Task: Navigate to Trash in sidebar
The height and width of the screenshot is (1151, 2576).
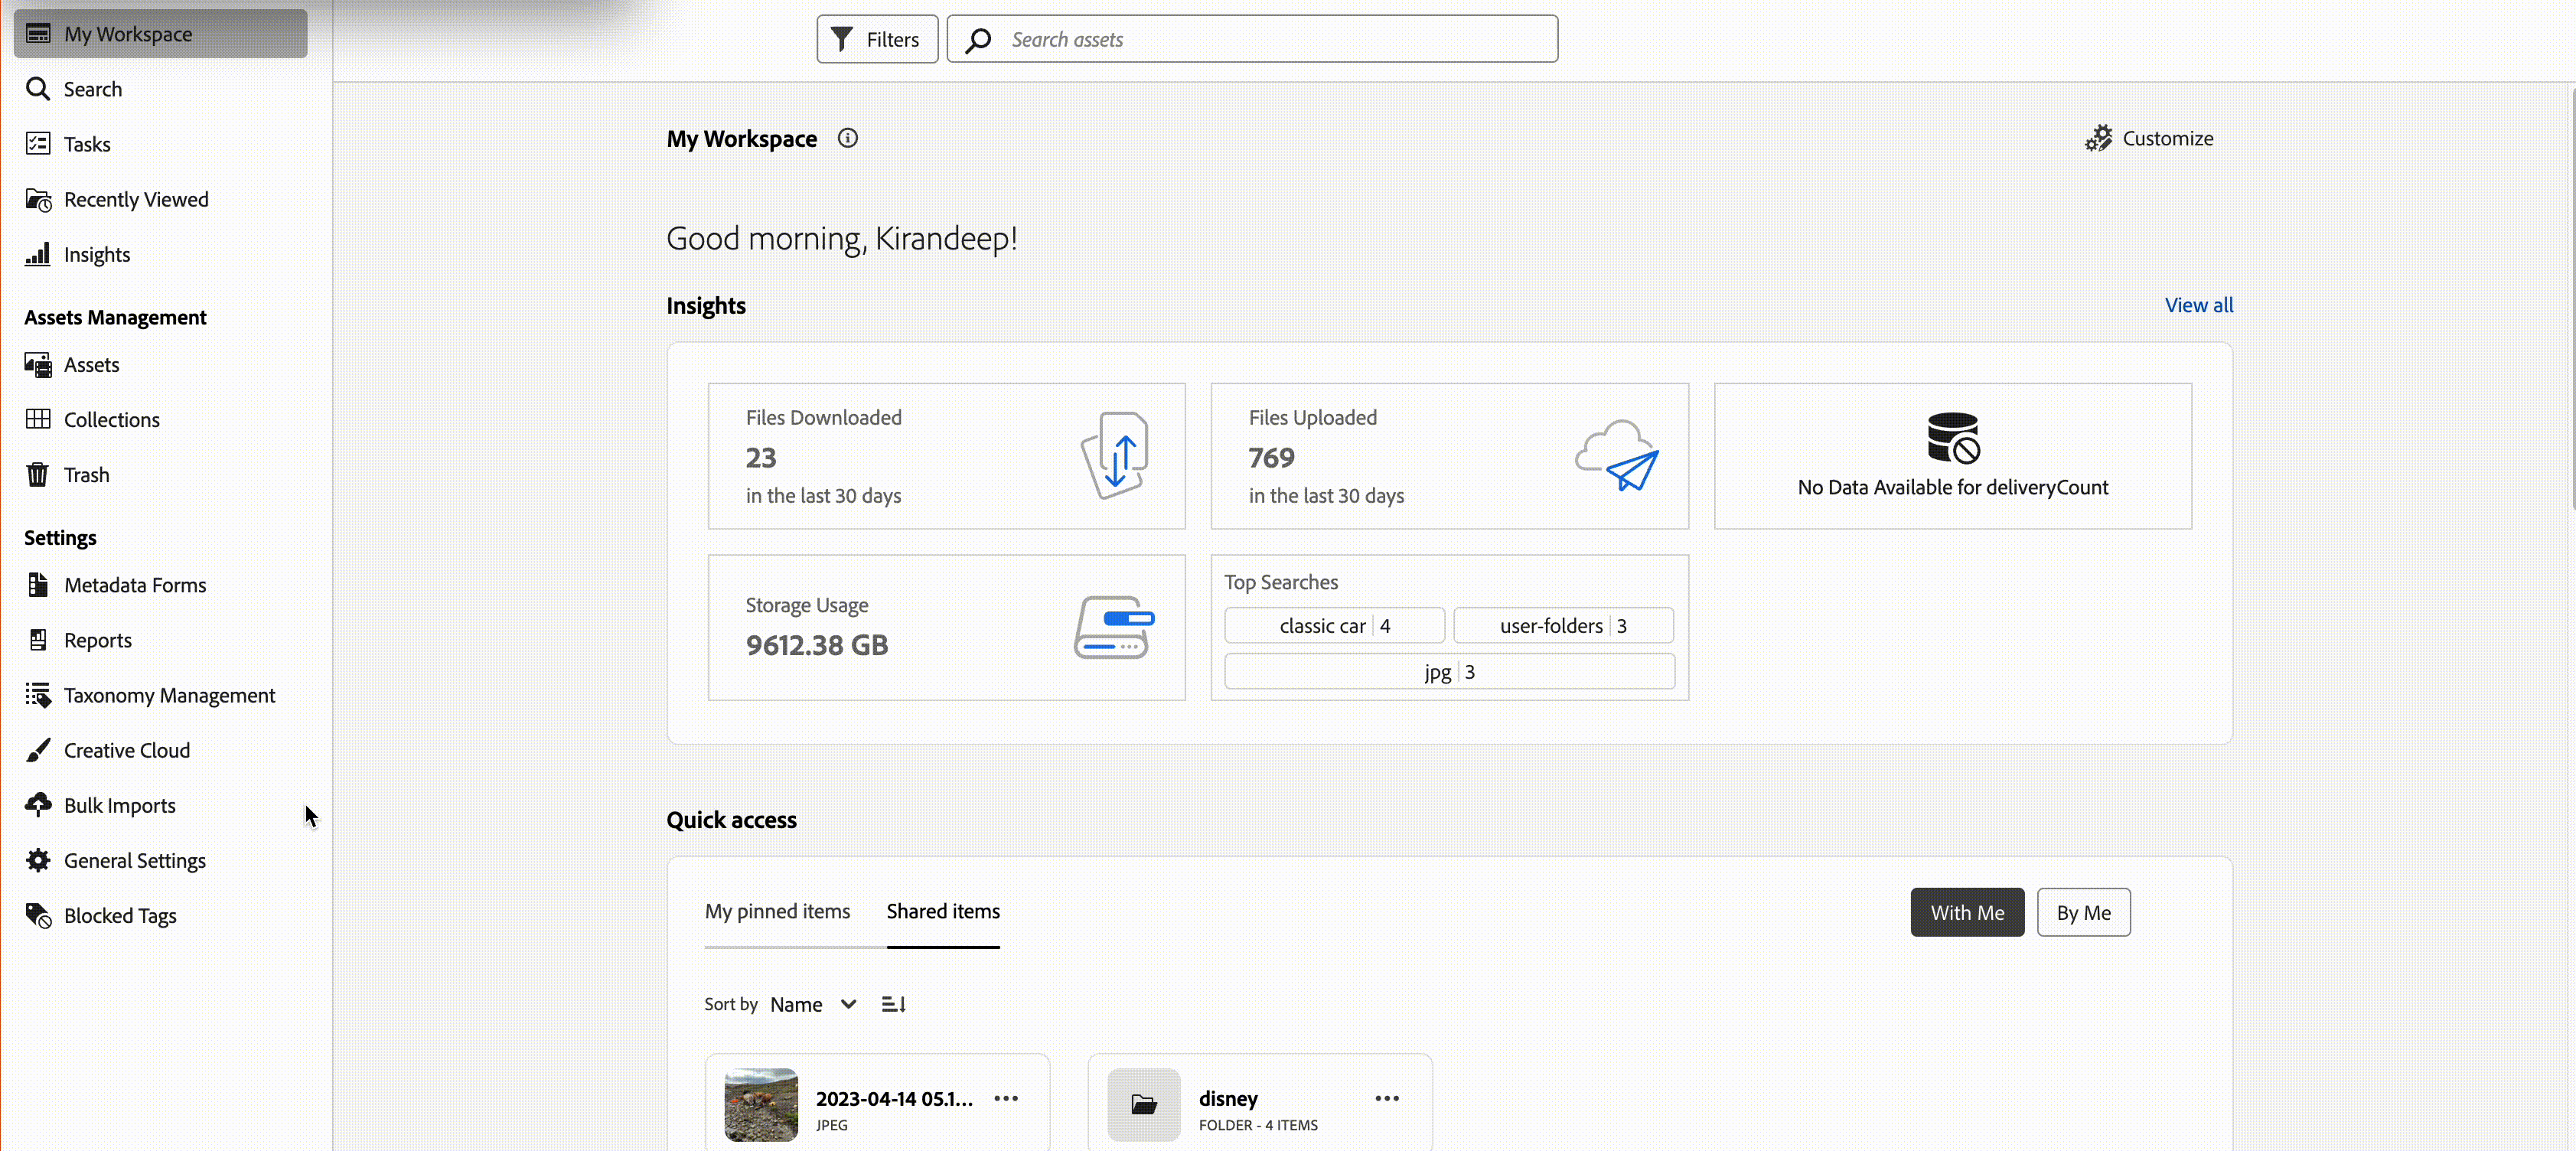Action: [87, 474]
